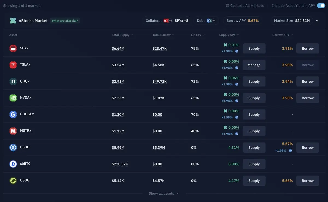Image resolution: width=328 pixels, height=202 pixels.
Task: Click the collateral asset icons in header
Action: (x=168, y=21)
